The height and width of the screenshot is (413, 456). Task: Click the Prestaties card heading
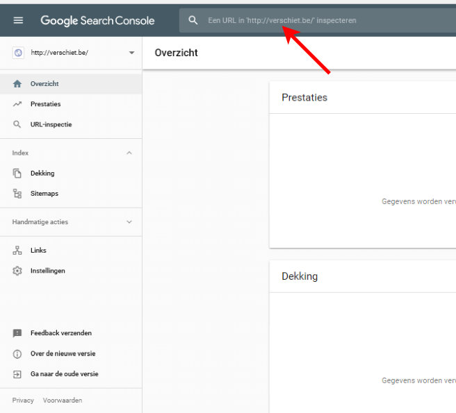click(304, 97)
